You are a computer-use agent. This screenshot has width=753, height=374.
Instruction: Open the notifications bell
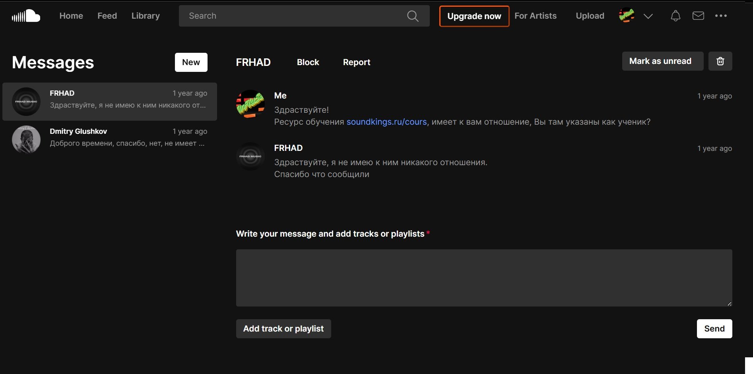point(675,16)
